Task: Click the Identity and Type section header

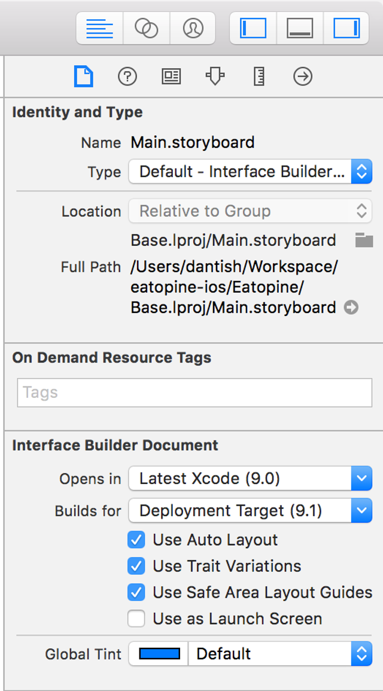Action: [78, 112]
